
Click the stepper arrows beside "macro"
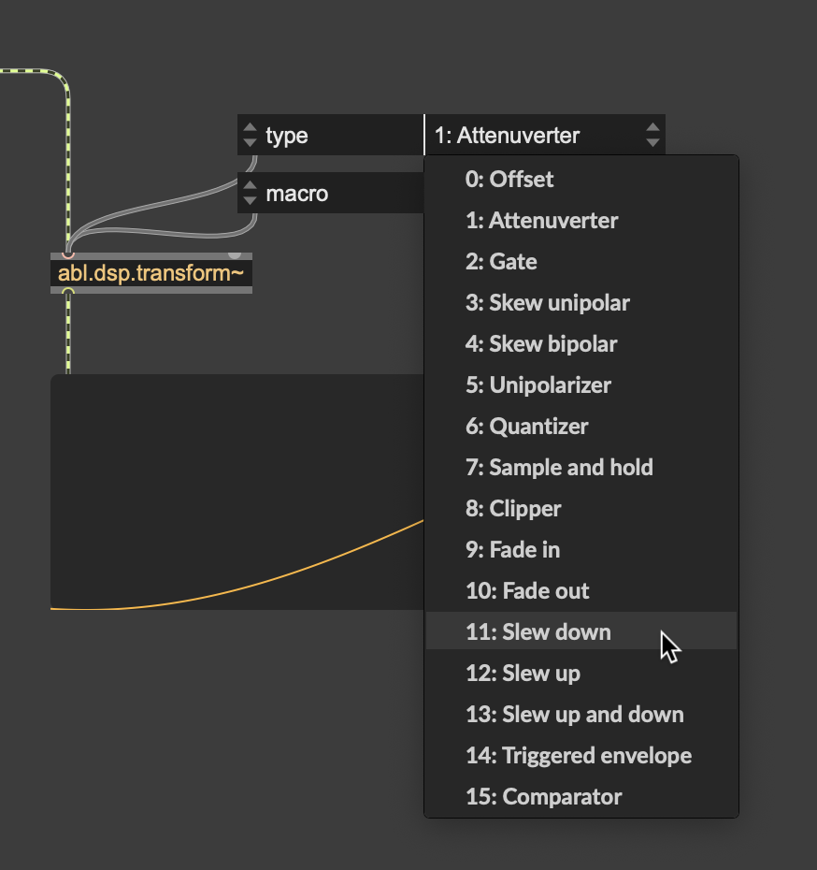[250, 193]
